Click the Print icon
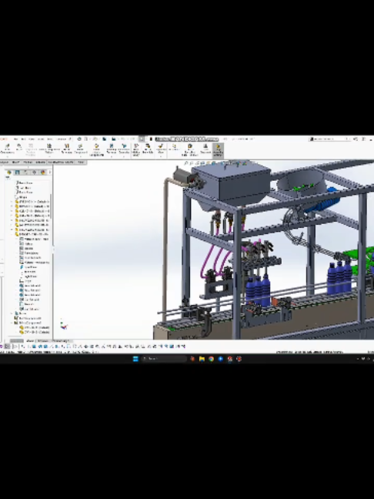374x499 pixels. tap(114, 139)
